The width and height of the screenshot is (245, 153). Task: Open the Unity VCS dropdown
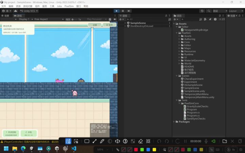click(29, 11)
